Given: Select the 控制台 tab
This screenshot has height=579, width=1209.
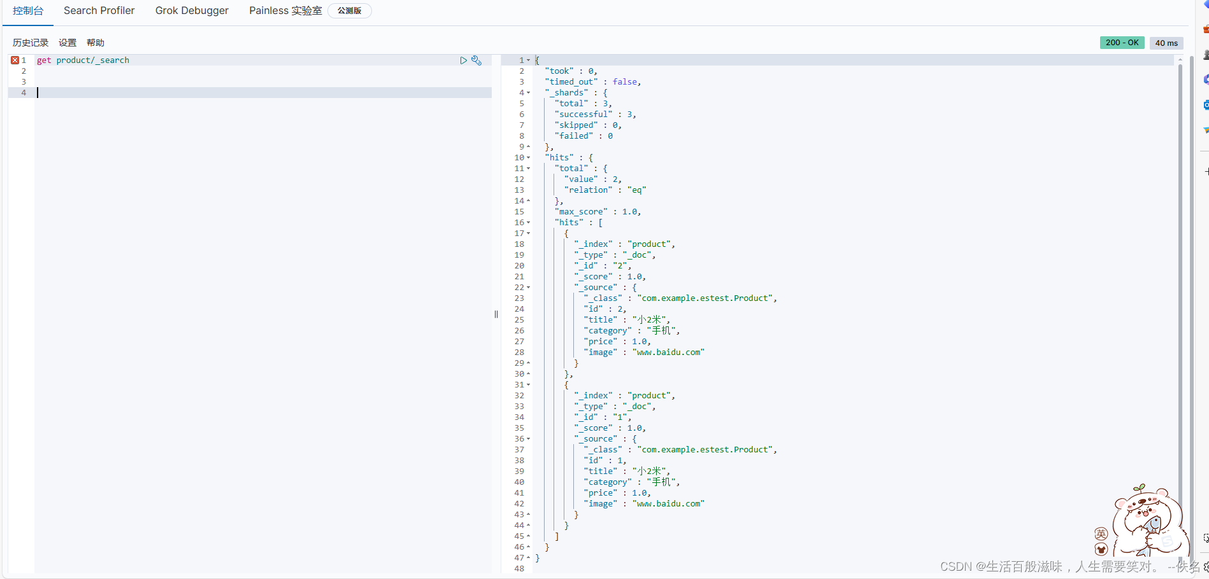Looking at the screenshot, I should (27, 10).
